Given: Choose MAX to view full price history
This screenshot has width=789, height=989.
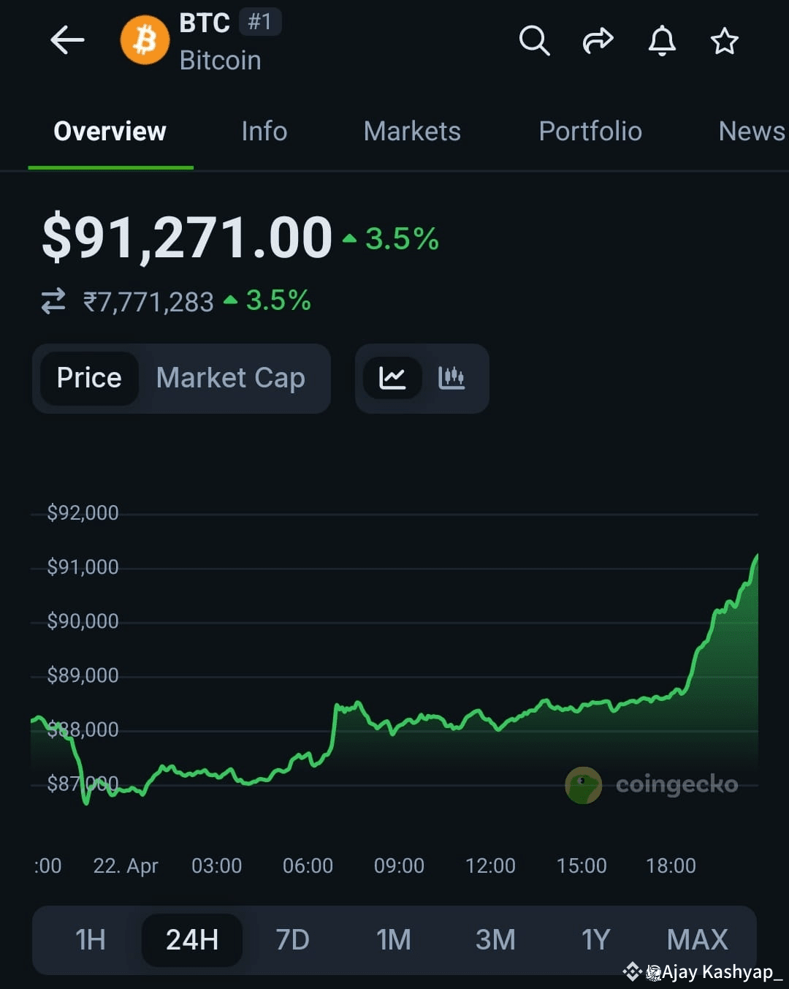Looking at the screenshot, I should click(697, 940).
